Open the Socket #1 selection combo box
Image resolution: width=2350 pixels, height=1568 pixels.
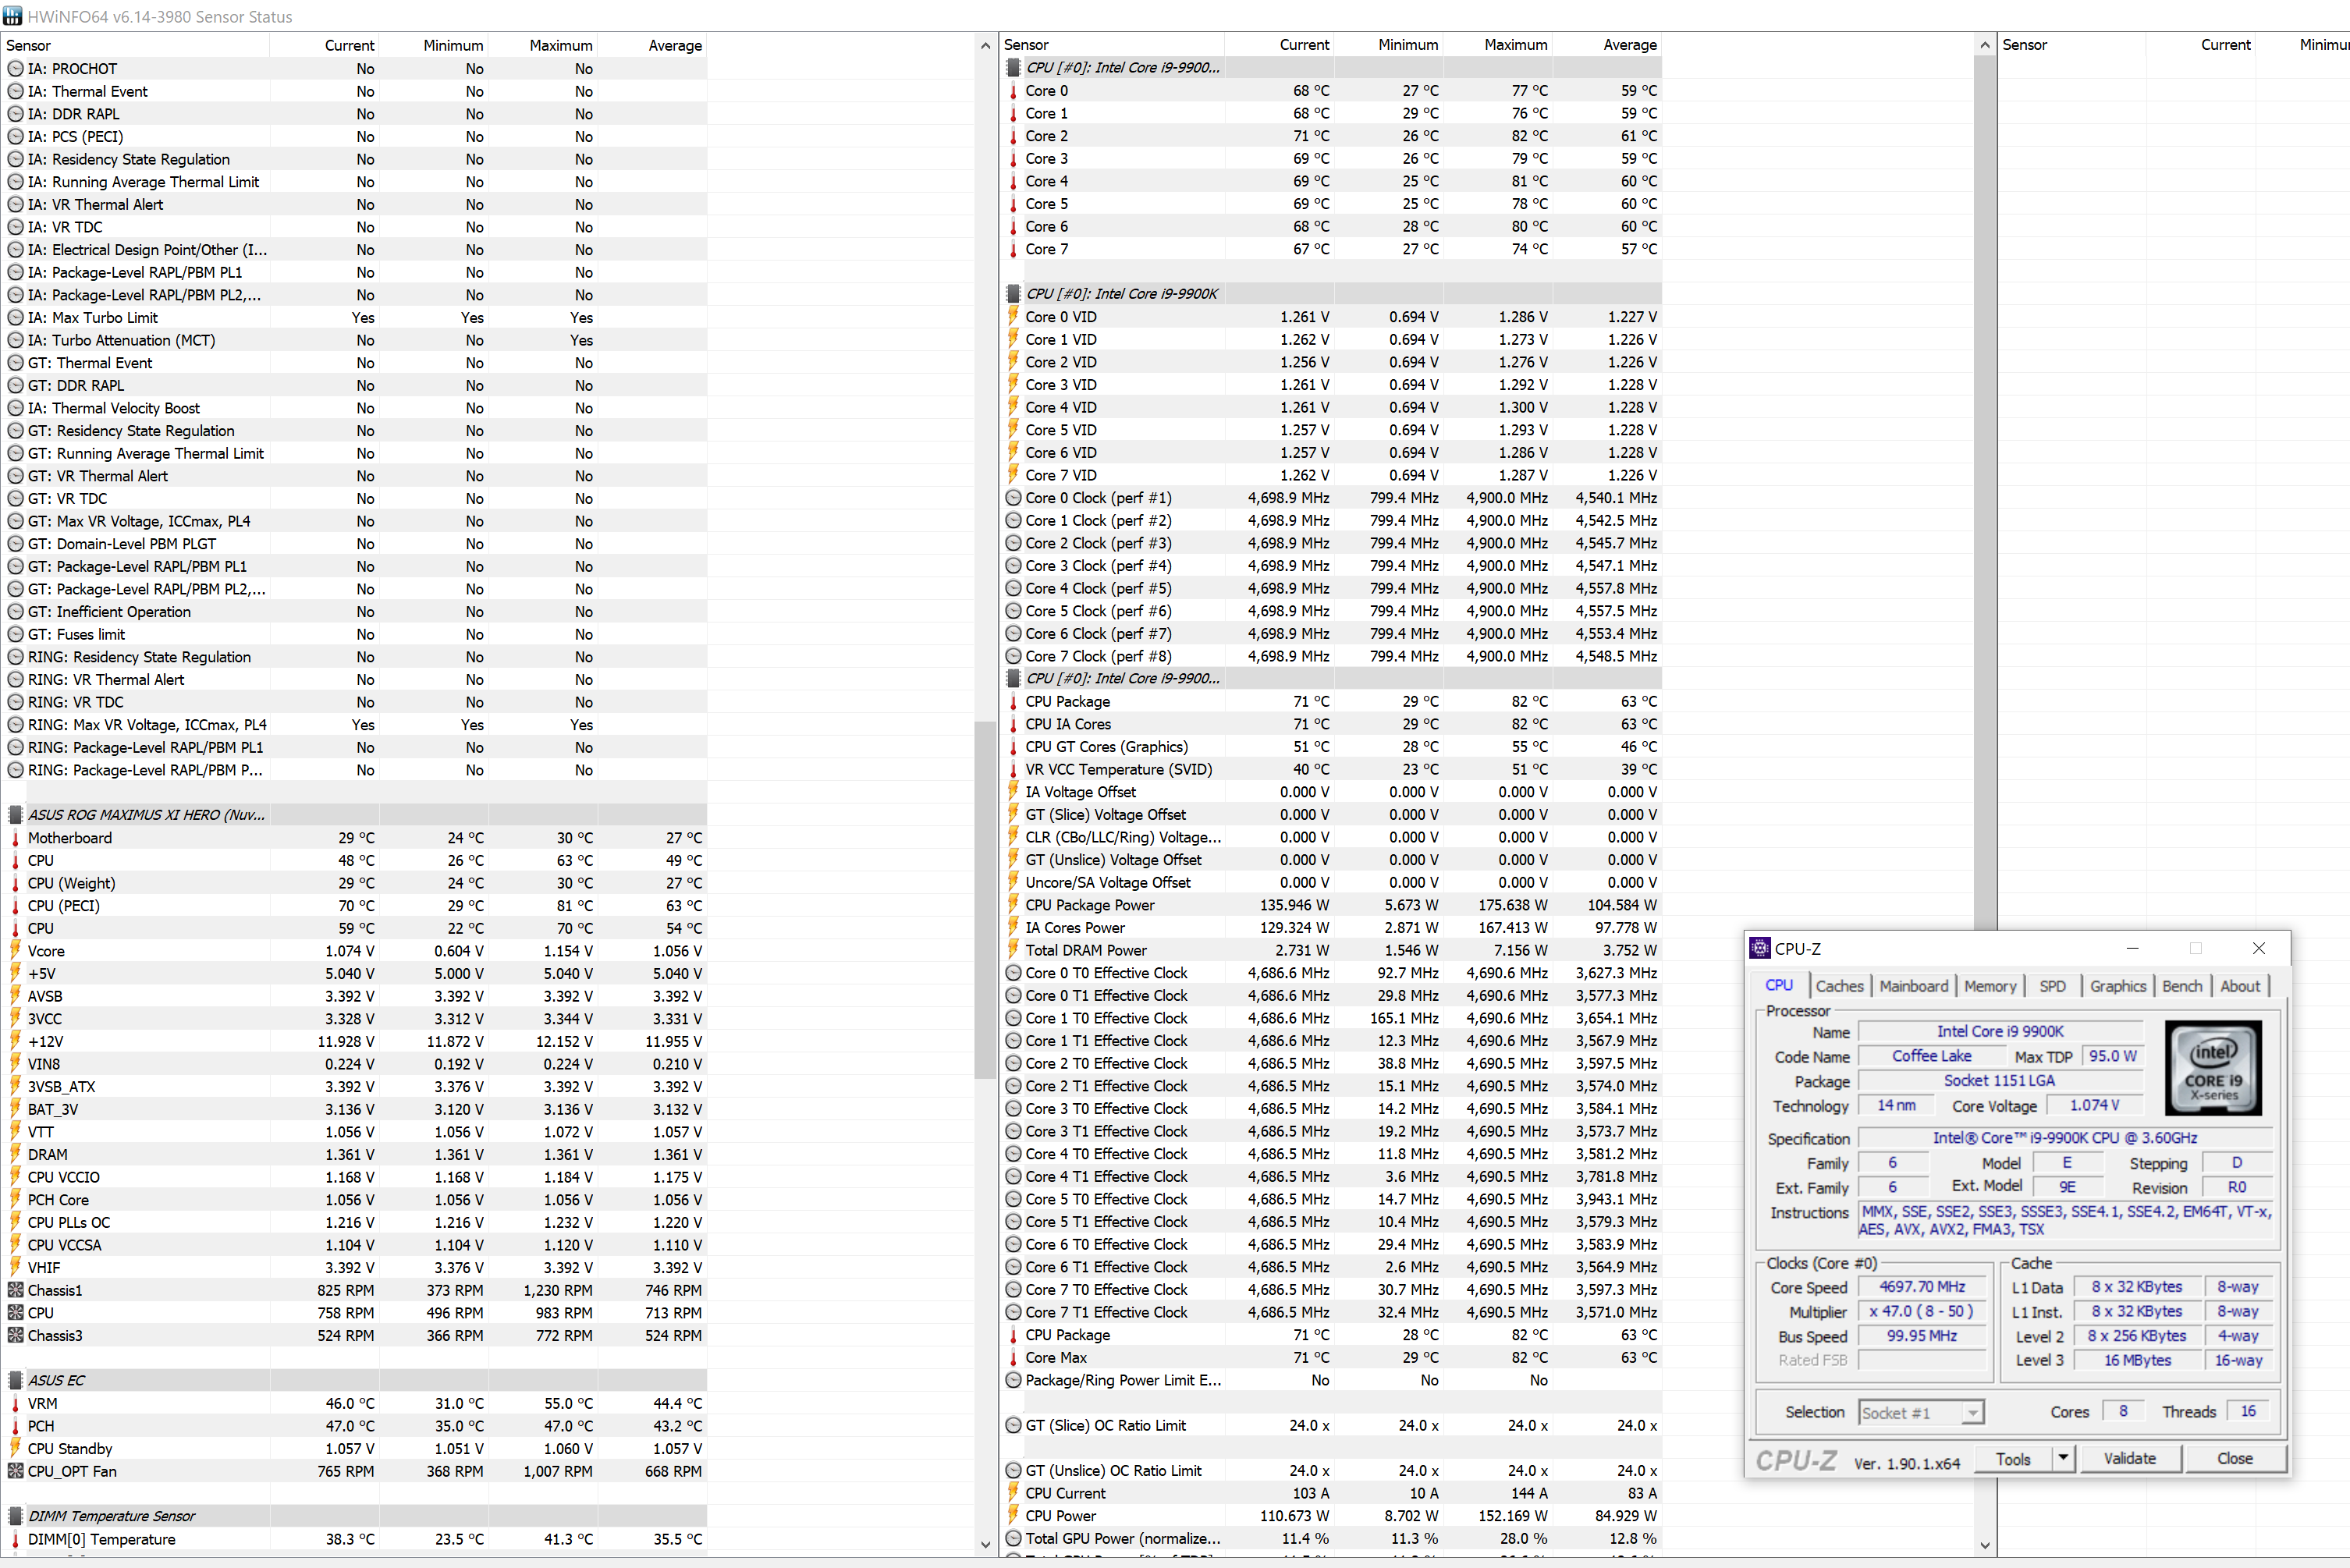[1920, 1412]
